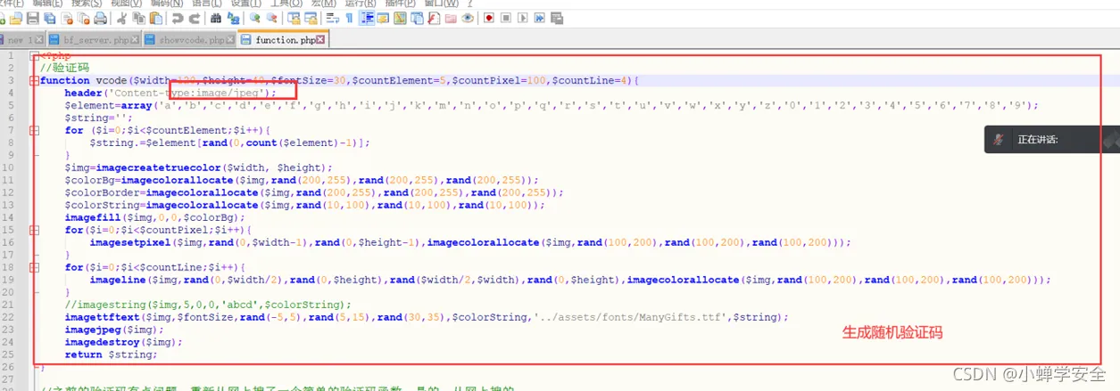Zoom in using the magnifier plus icon
The image size is (1120, 391).
tap(255, 18)
